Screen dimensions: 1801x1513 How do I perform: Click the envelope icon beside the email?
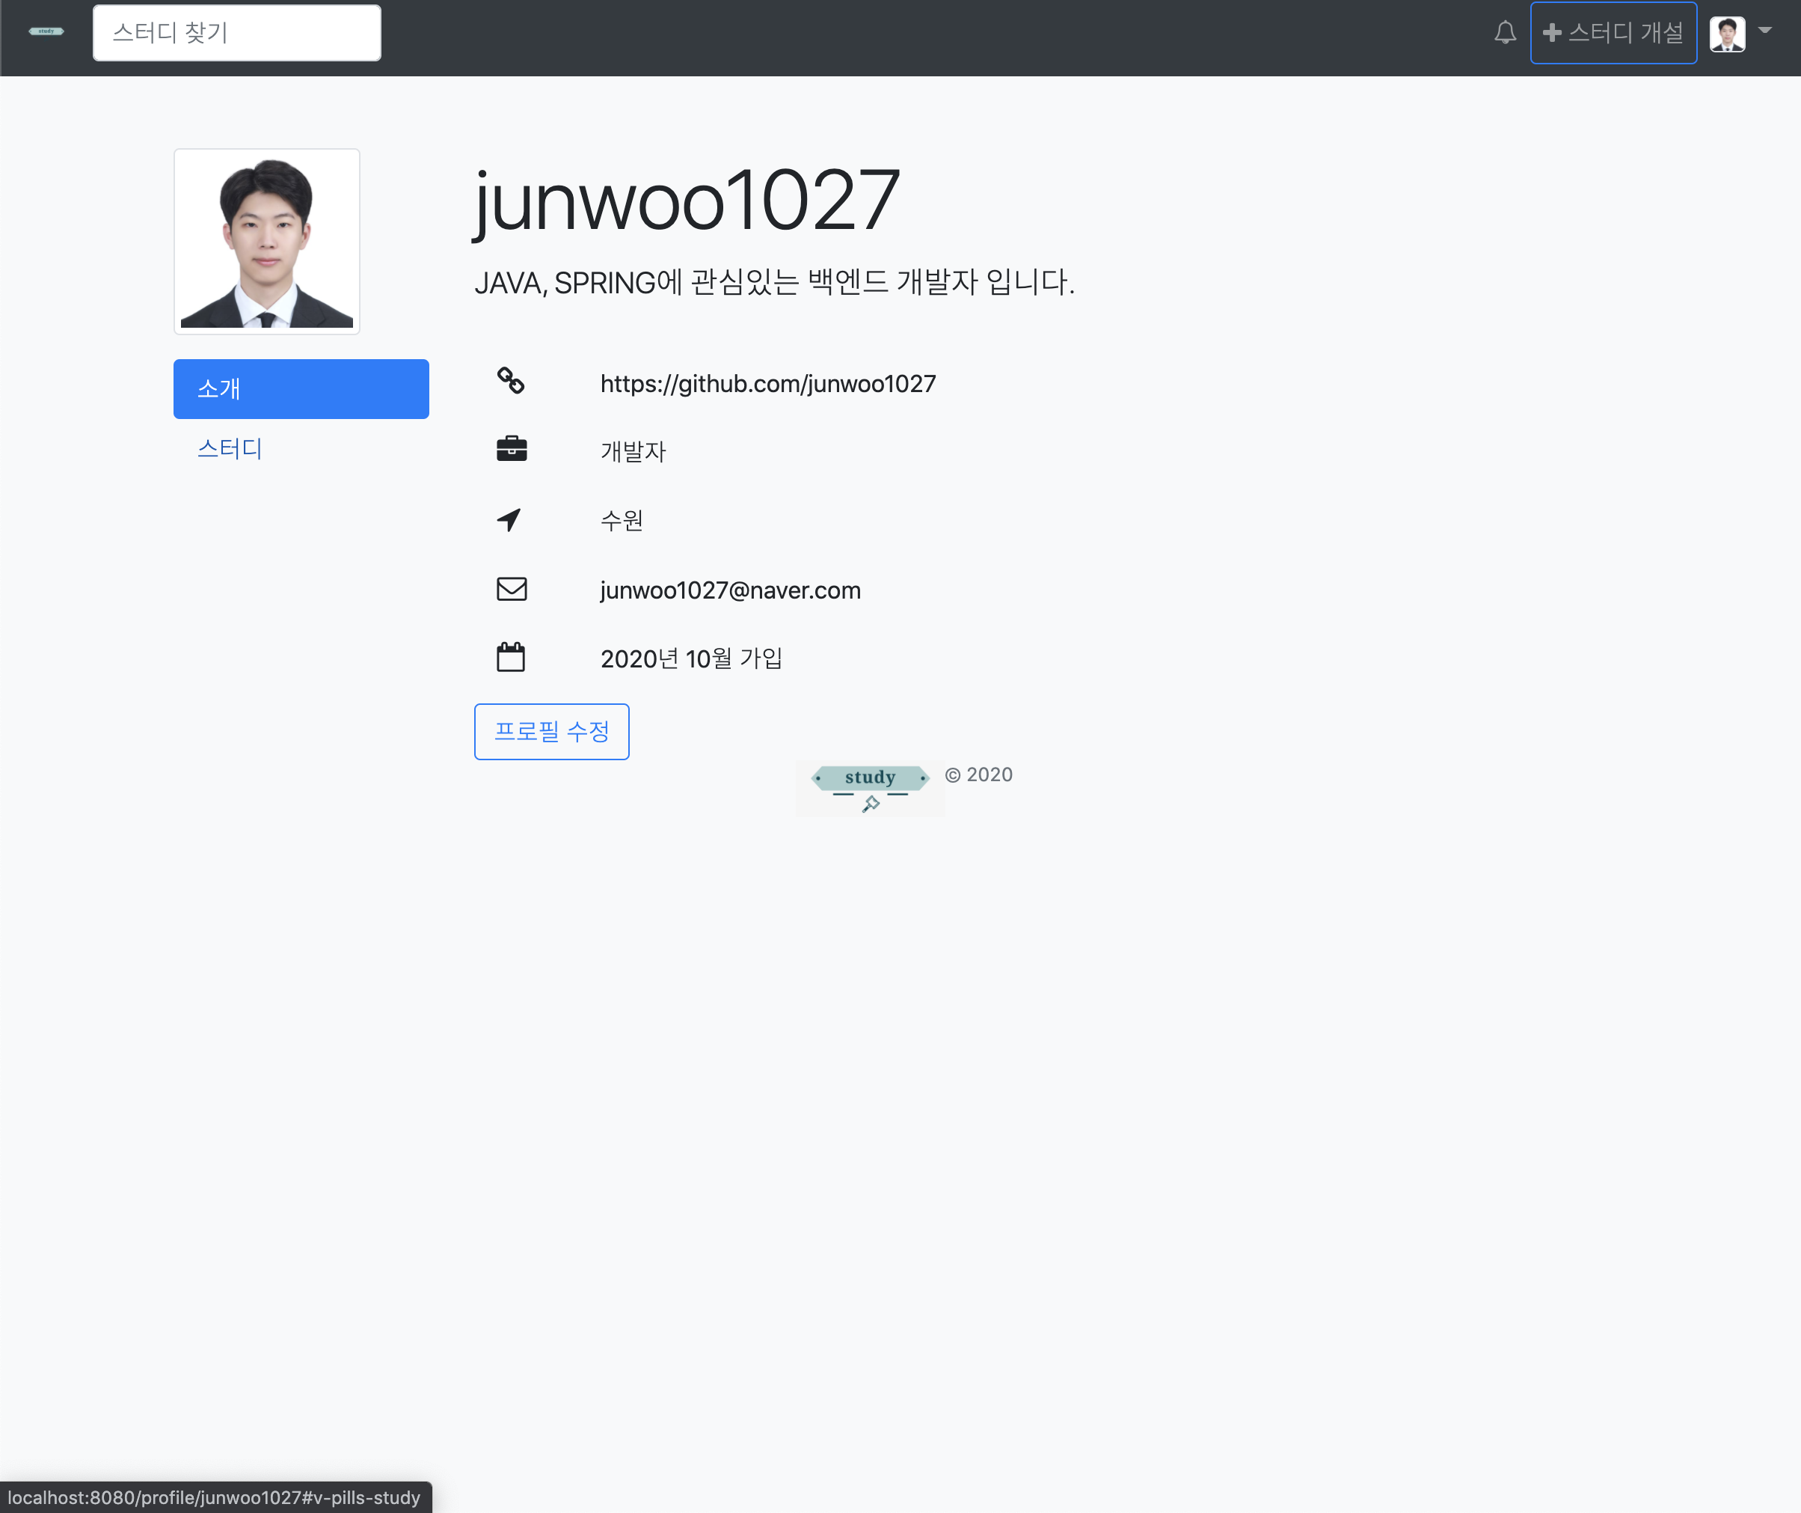coord(511,589)
